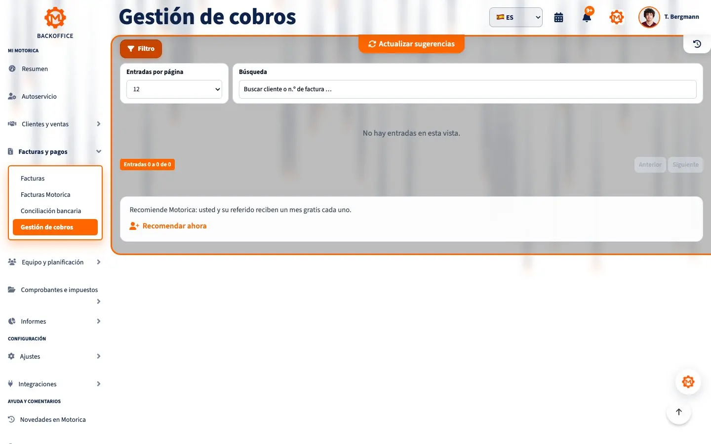Click the Siguiente pagination button

[x=685, y=165]
